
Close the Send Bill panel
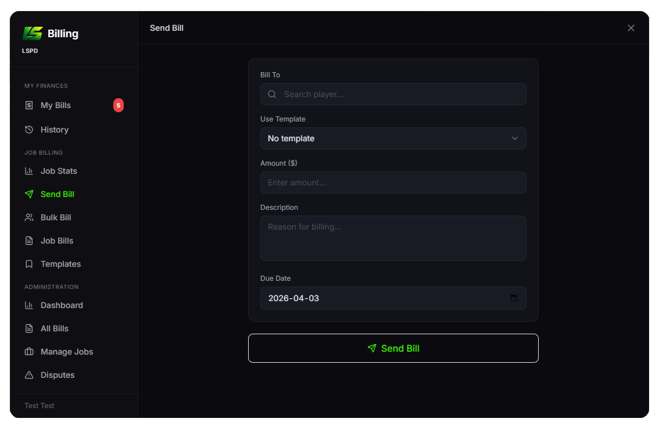(631, 28)
